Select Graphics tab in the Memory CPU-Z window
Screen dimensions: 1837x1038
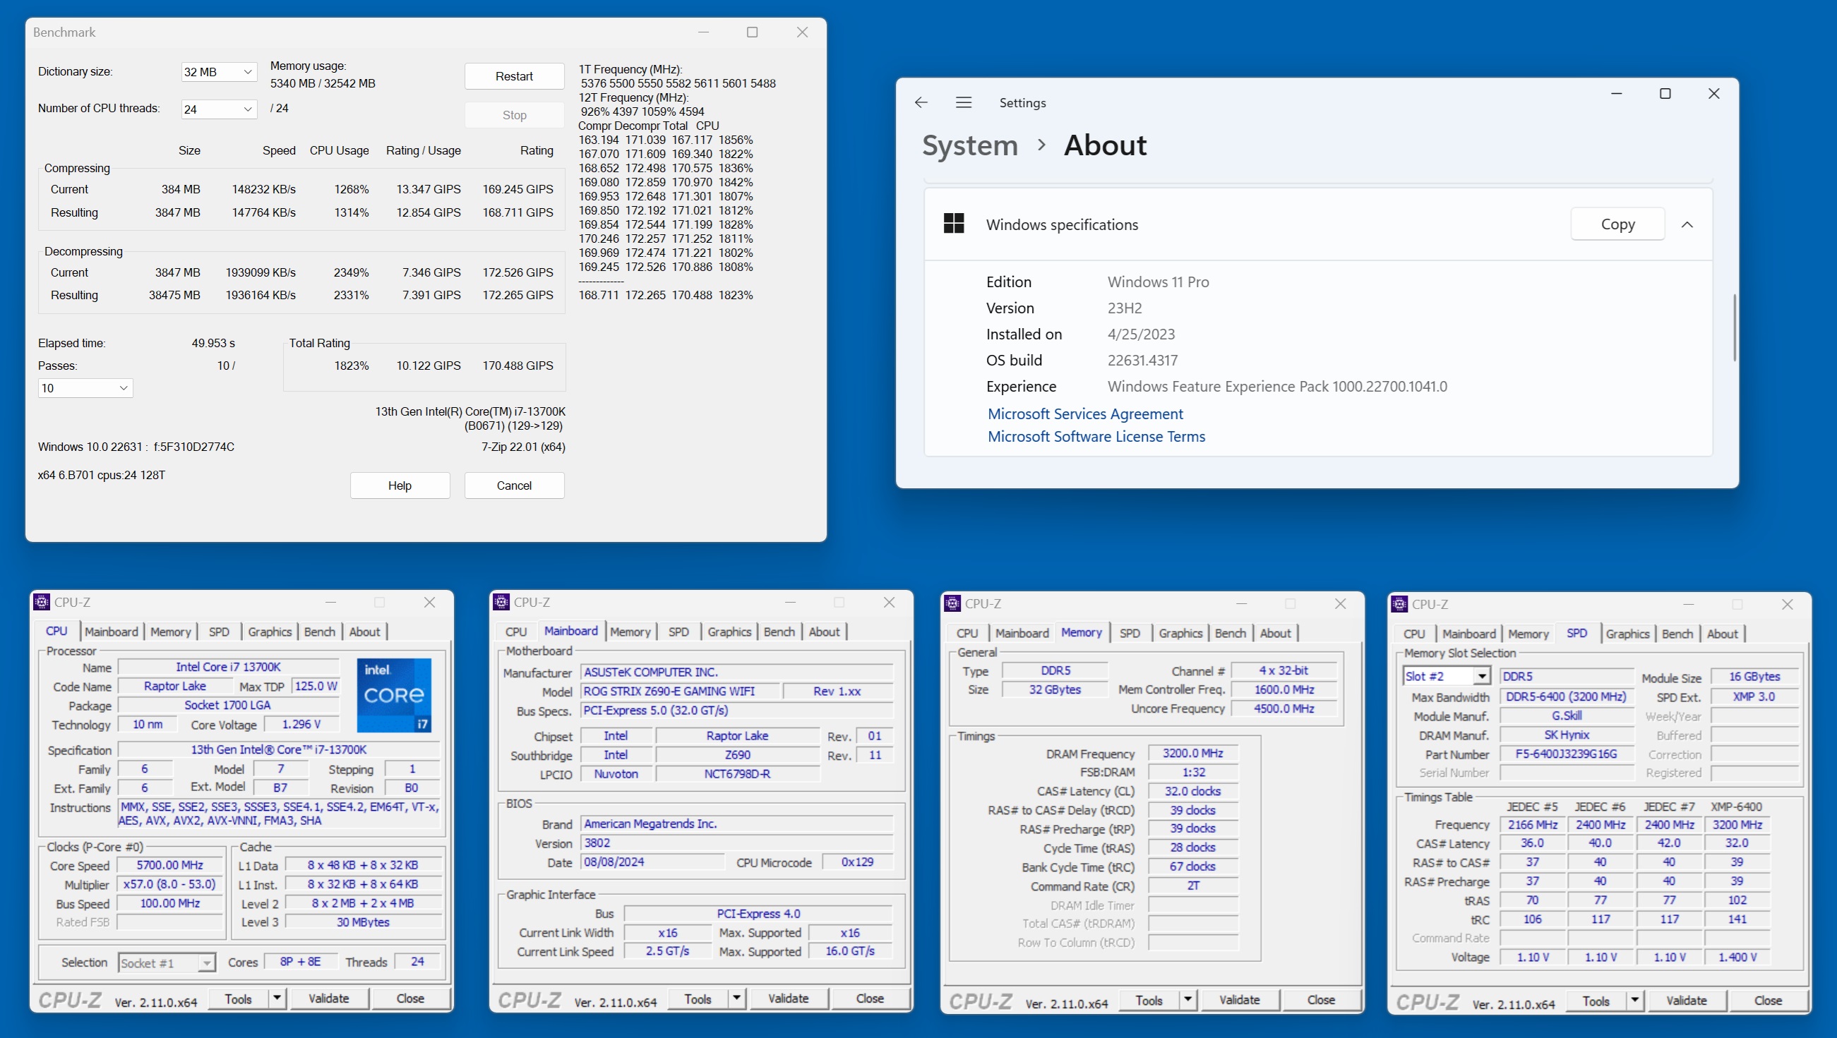[x=1181, y=633]
